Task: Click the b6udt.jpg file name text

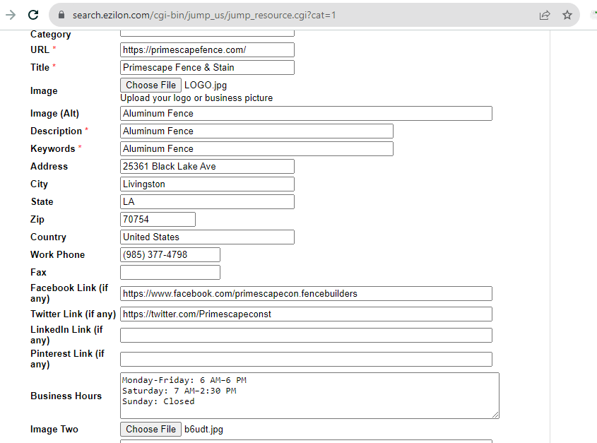Action: [203, 430]
